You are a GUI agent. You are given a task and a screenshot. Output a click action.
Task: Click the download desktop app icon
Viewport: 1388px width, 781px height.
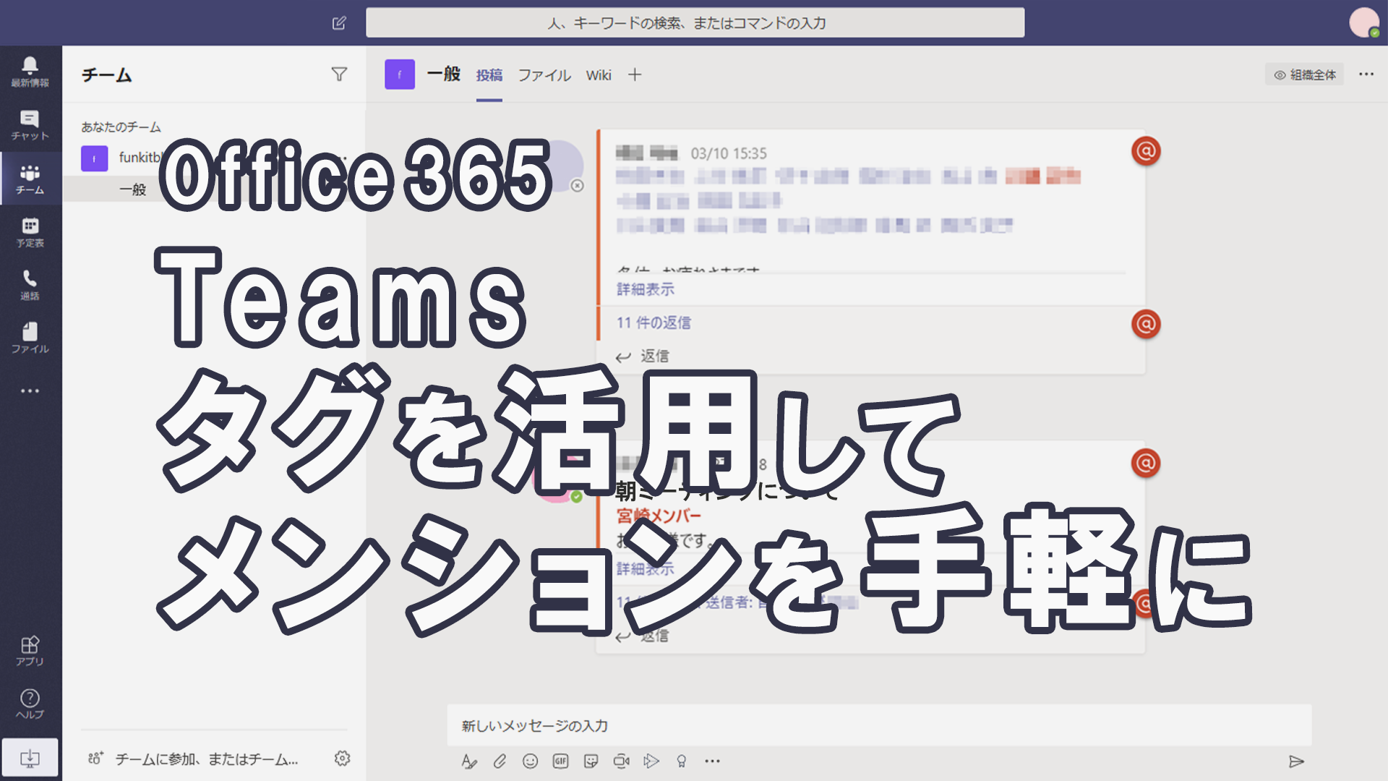pyautogui.click(x=30, y=758)
